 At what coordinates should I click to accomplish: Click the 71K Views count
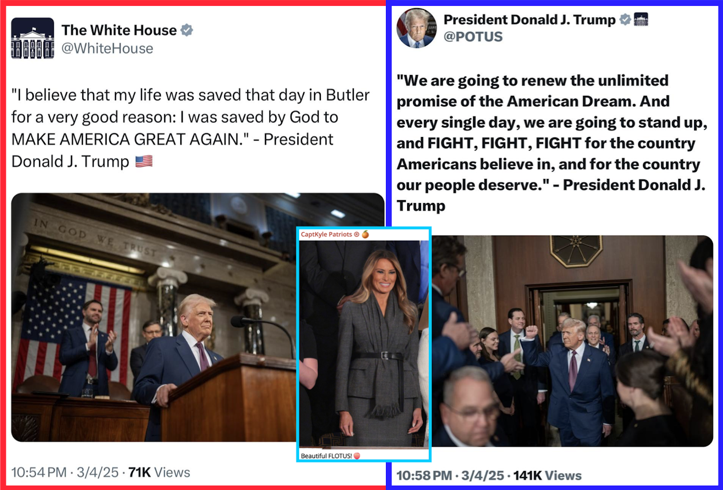pos(159,472)
